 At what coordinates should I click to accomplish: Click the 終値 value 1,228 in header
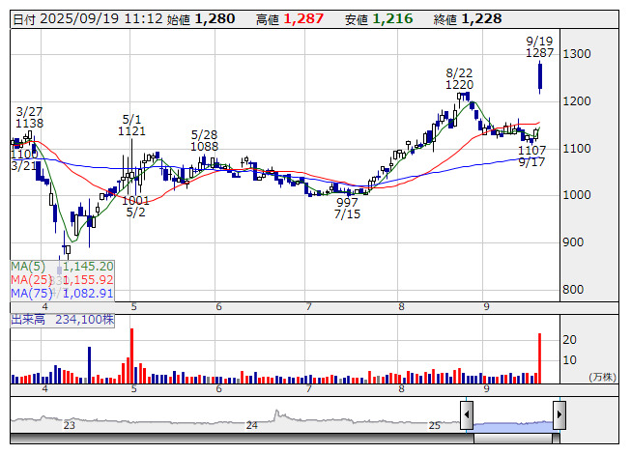481,18
